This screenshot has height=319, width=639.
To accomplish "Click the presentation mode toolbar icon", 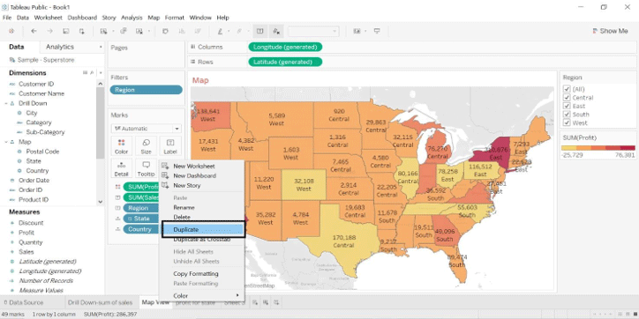I will coord(377,31).
